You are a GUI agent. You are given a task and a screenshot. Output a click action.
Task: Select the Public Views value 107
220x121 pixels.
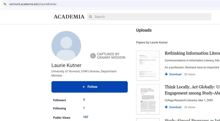pos(86,117)
